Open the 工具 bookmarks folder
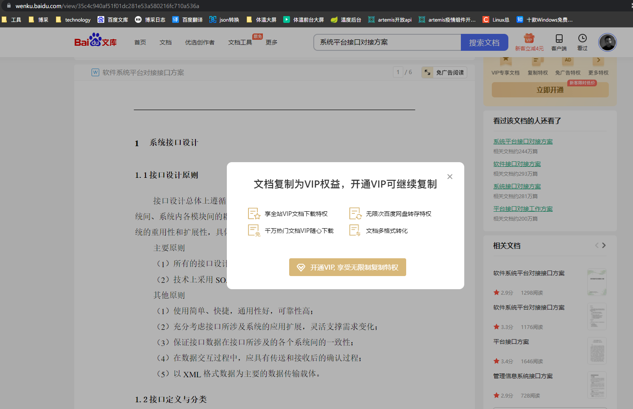This screenshot has height=409, width=633. coord(11,19)
